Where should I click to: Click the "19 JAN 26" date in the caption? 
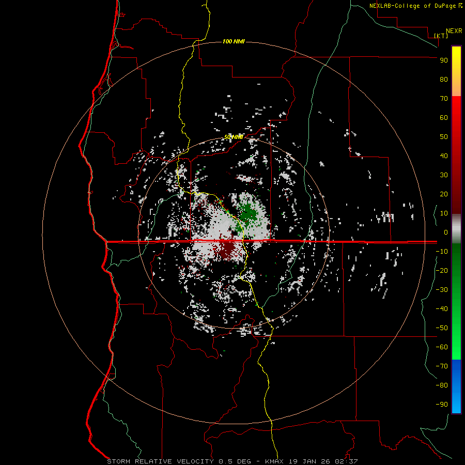[x=309, y=461]
